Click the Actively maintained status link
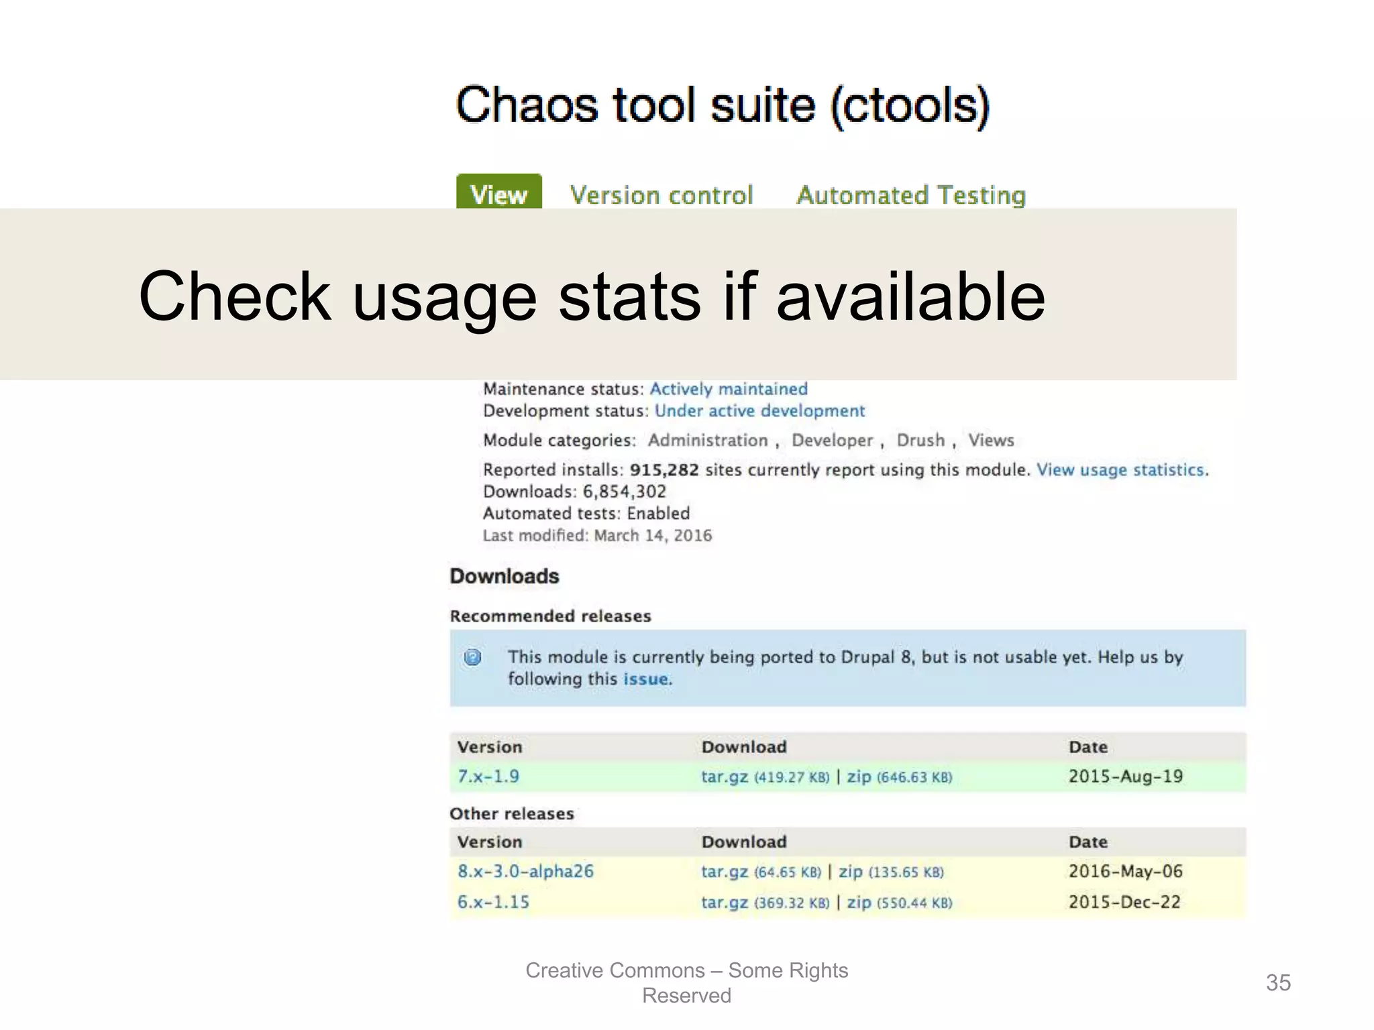 [x=729, y=390]
